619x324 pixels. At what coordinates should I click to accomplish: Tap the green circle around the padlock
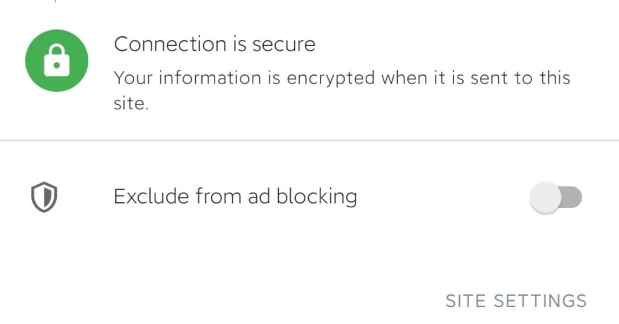tap(56, 60)
